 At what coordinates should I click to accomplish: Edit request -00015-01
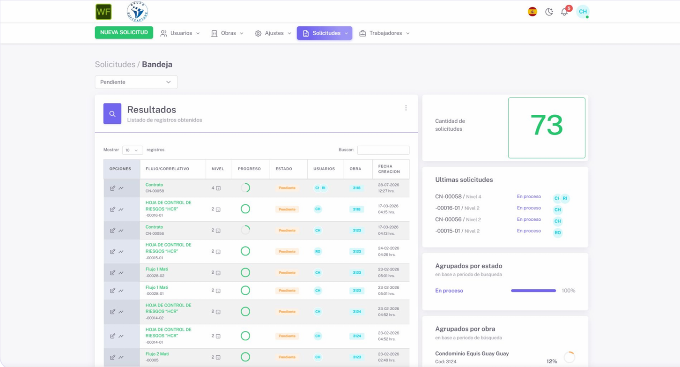112,251
